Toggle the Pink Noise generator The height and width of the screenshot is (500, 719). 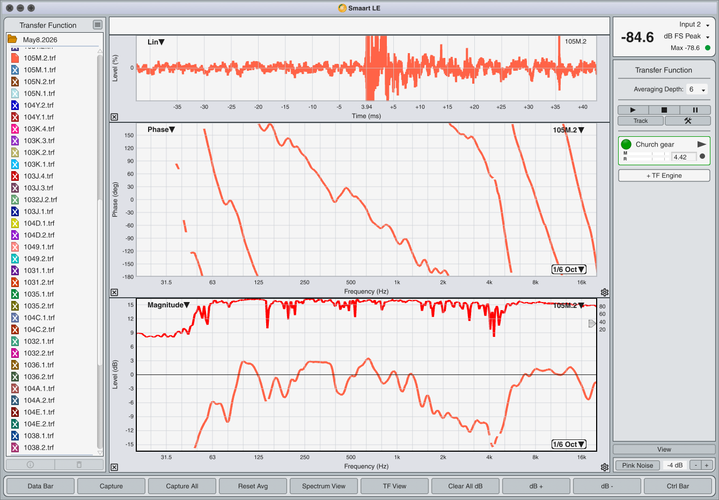point(637,465)
